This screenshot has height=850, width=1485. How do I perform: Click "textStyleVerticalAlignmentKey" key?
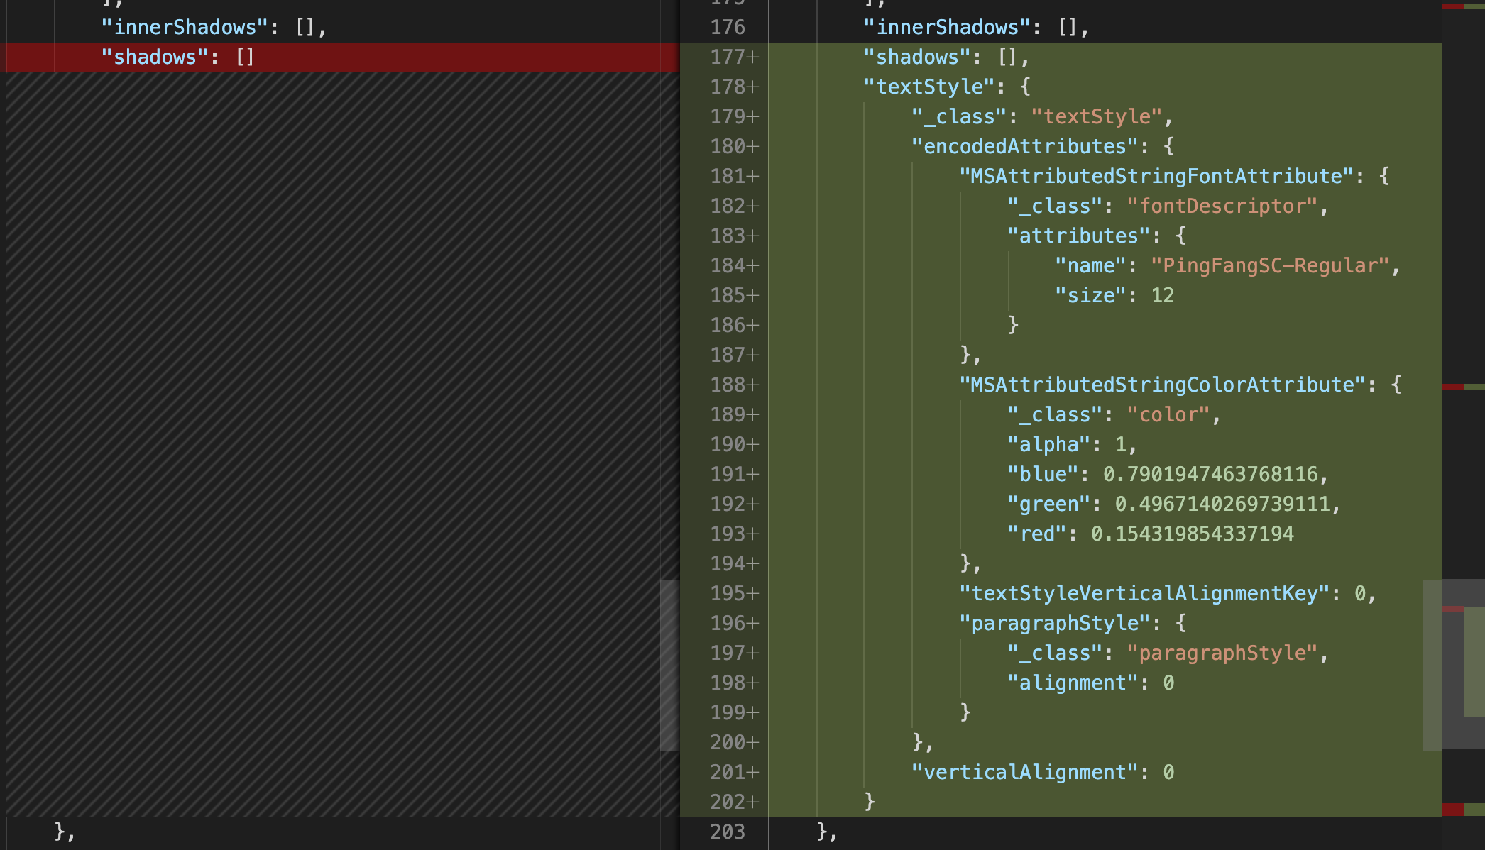(1144, 593)
